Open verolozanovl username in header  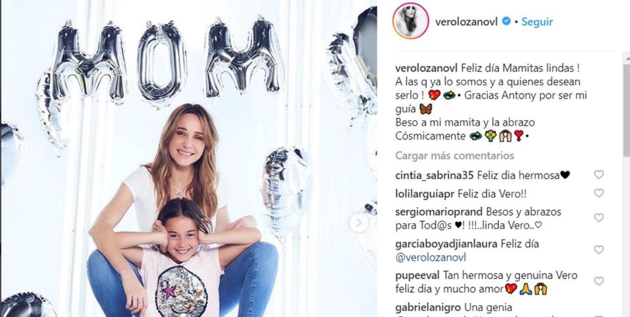[x=467, y=22]
